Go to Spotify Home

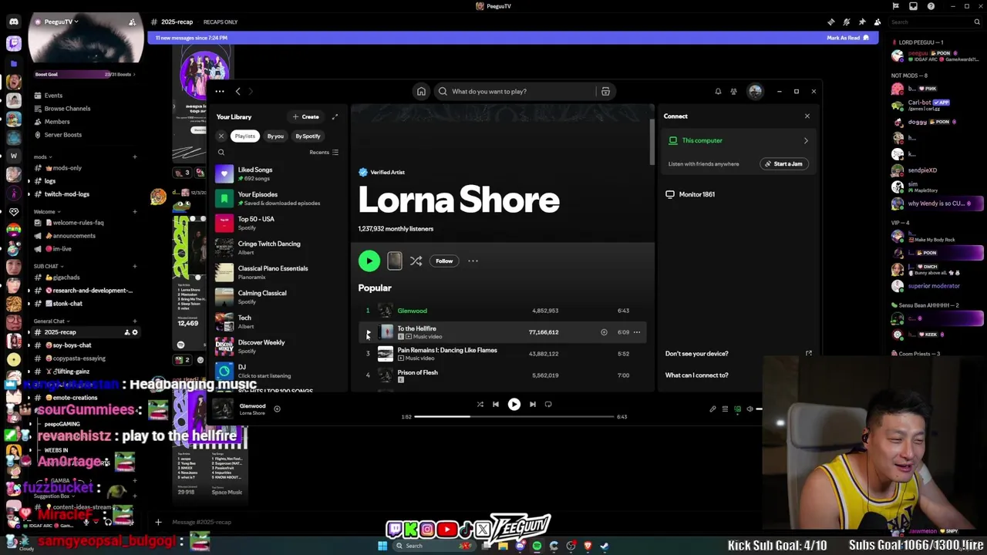click(421, 92)
